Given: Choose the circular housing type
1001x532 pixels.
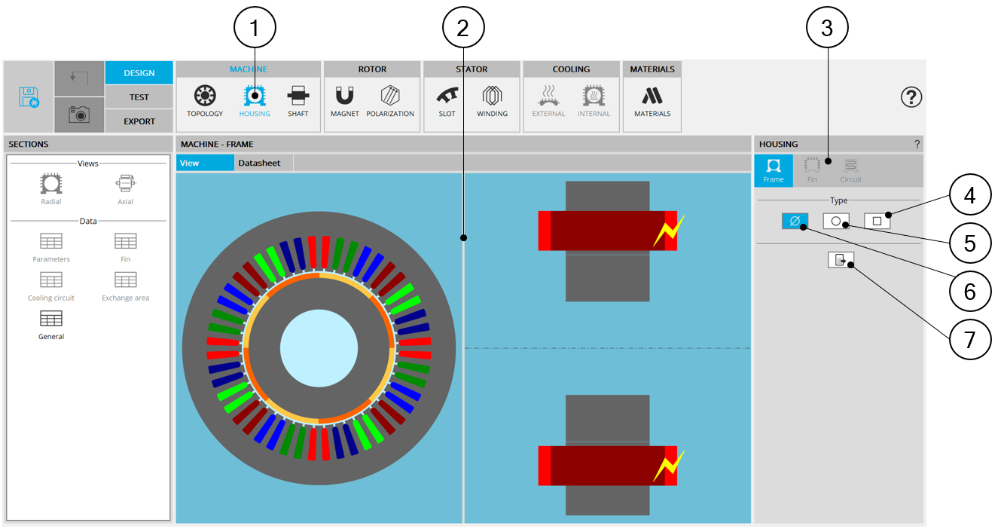Looking at the screenshot, I should tap(835, 222).
